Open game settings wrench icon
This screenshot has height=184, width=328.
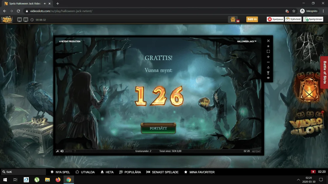(x=57, y=151)
